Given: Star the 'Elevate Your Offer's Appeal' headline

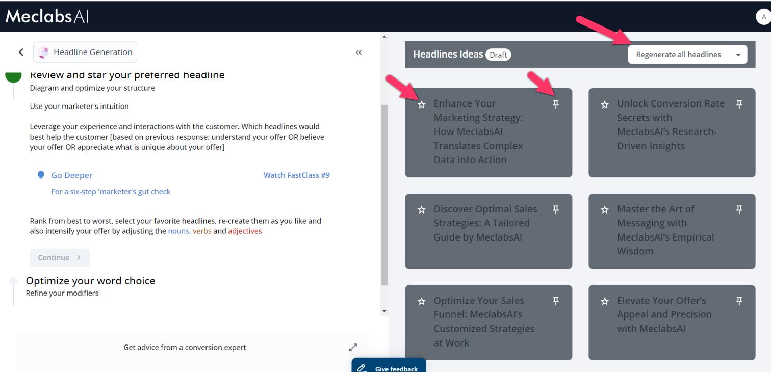Looking at the screenshot, I should click(605, 301).
